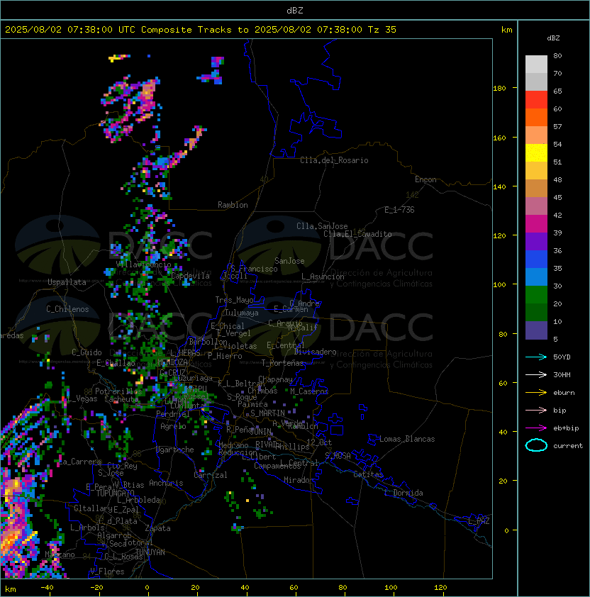
Task: Click the 'Carrizal' map label
Action: click(210, 475)
